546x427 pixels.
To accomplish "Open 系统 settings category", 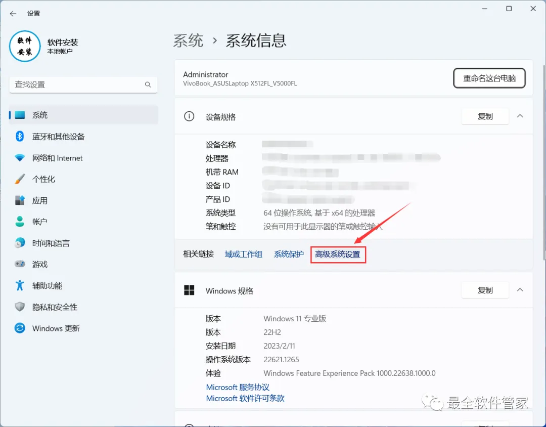I will tap(83, 115).
